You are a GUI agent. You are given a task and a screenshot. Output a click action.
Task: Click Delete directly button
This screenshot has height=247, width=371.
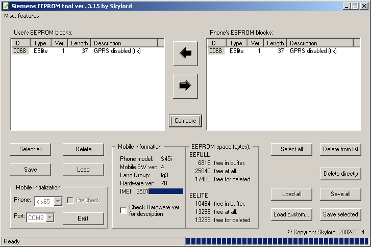[x=340, y=174]
